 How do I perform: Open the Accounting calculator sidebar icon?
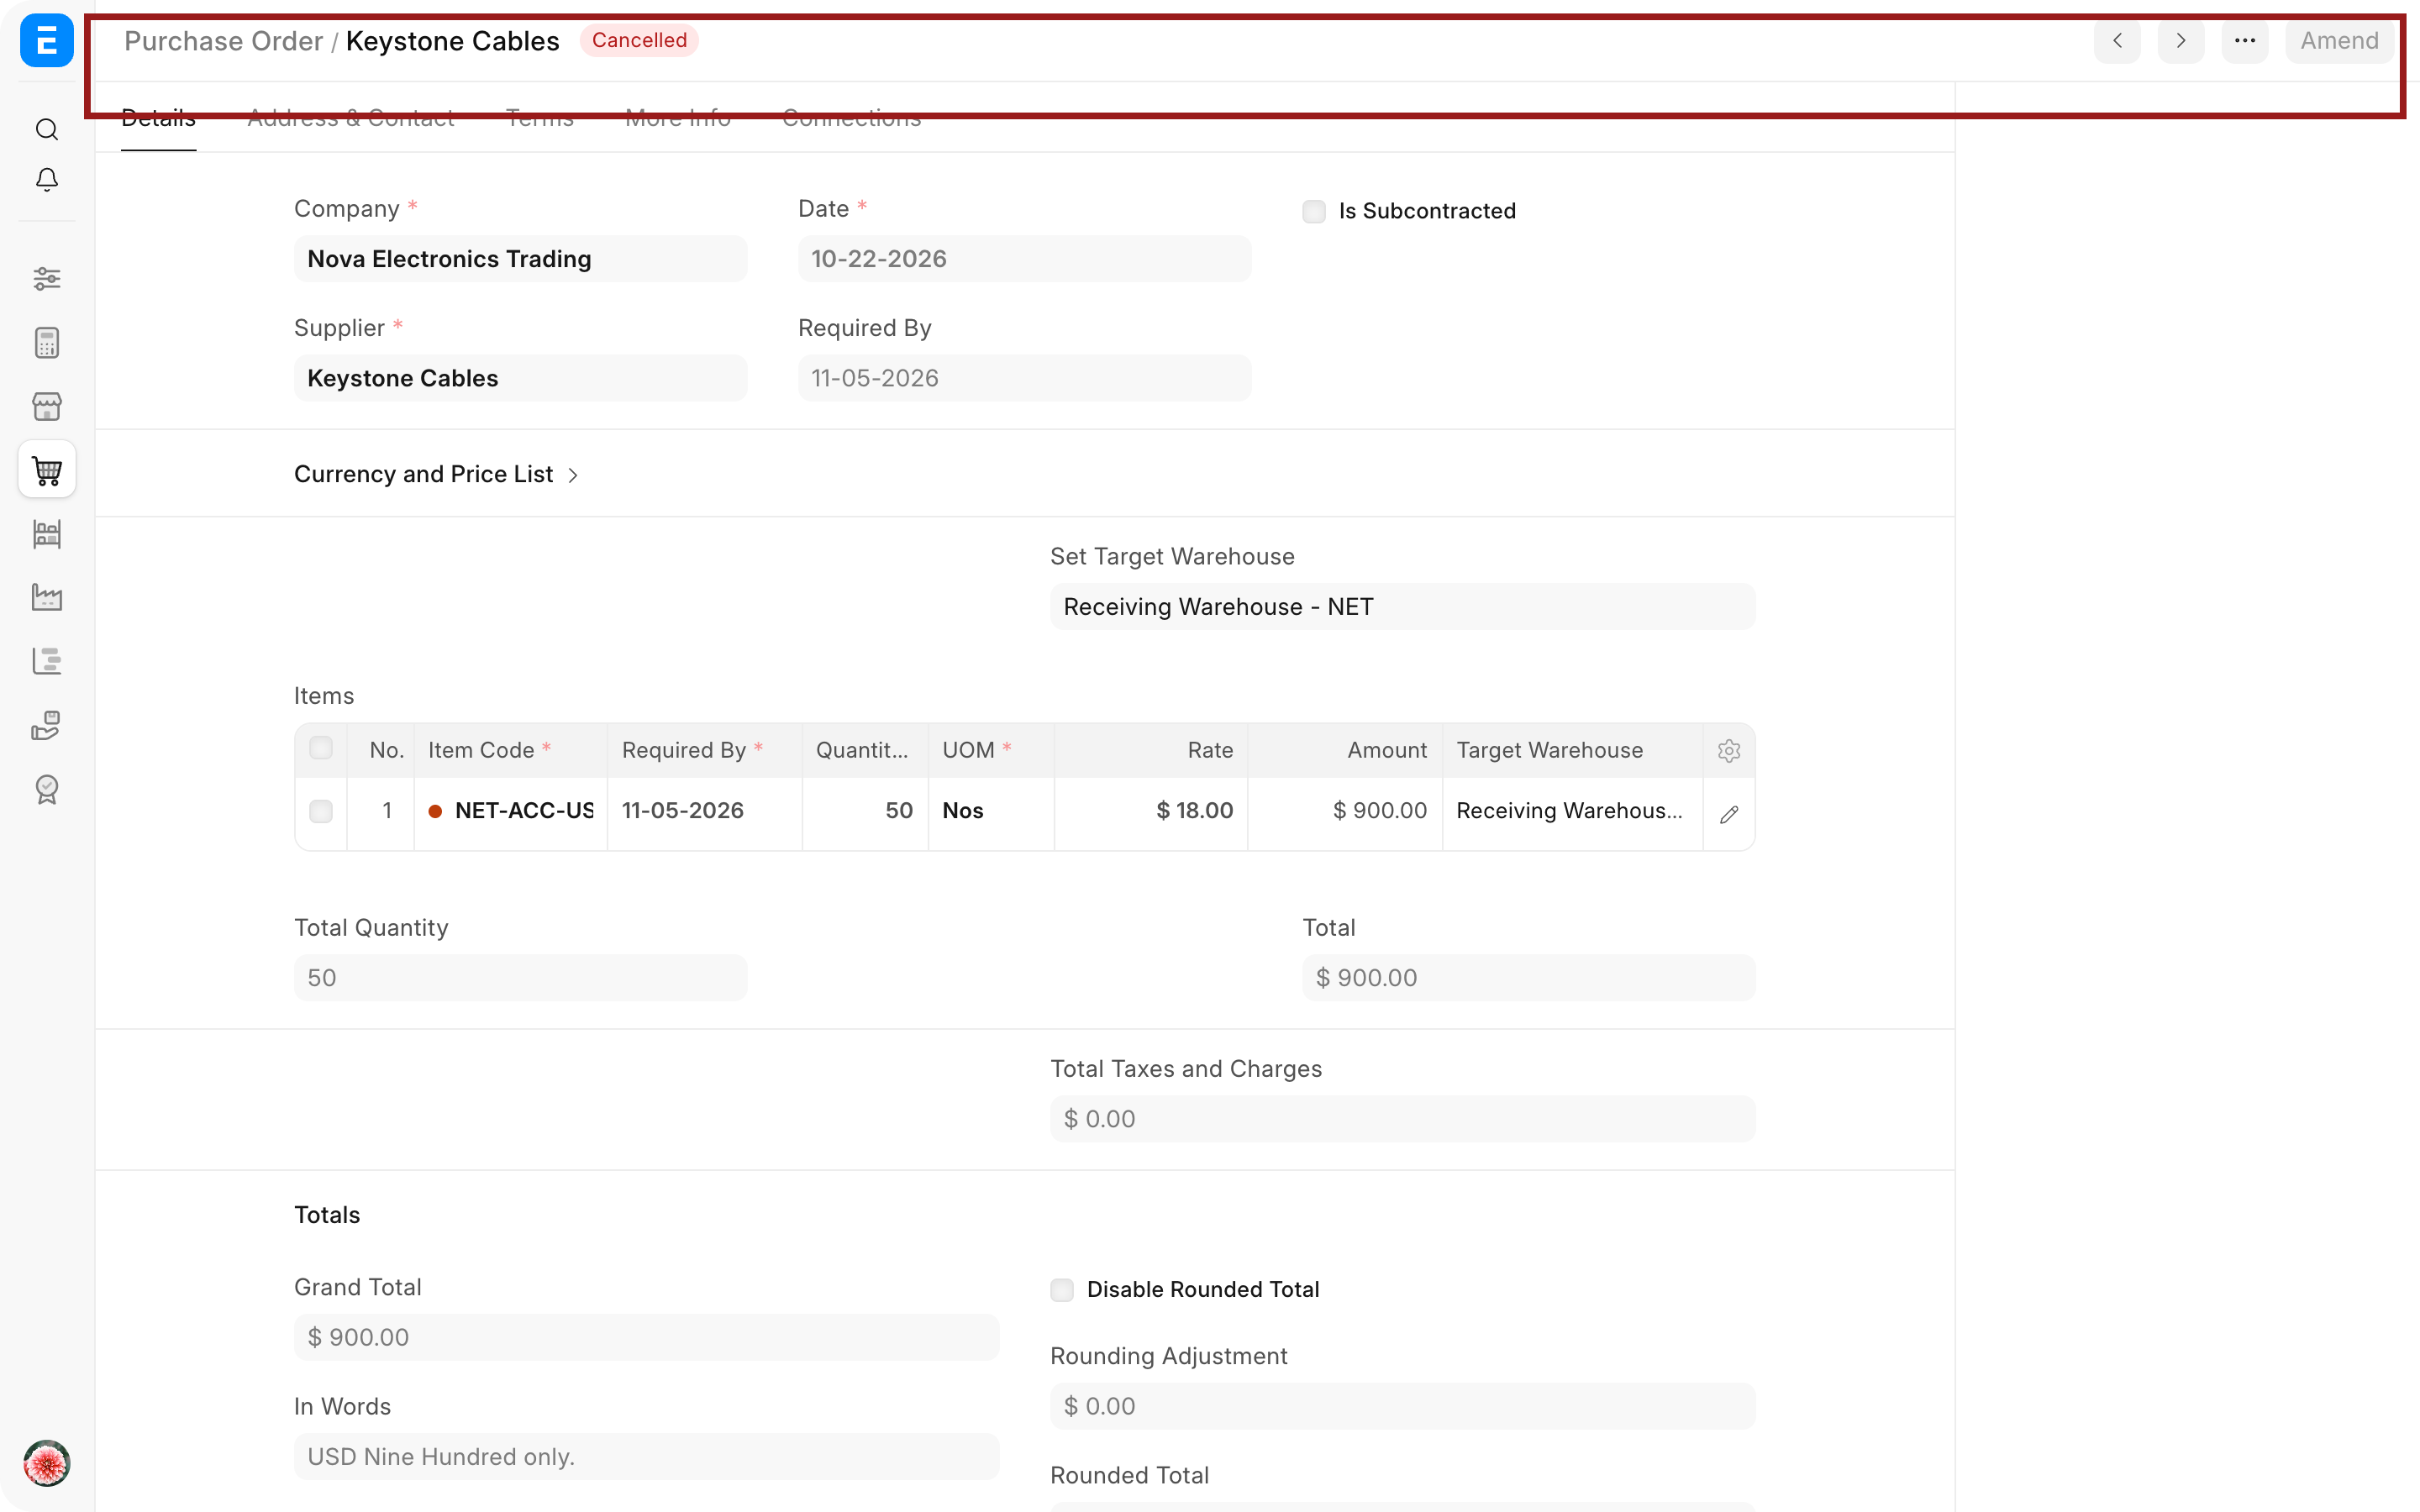click(47, 343)
